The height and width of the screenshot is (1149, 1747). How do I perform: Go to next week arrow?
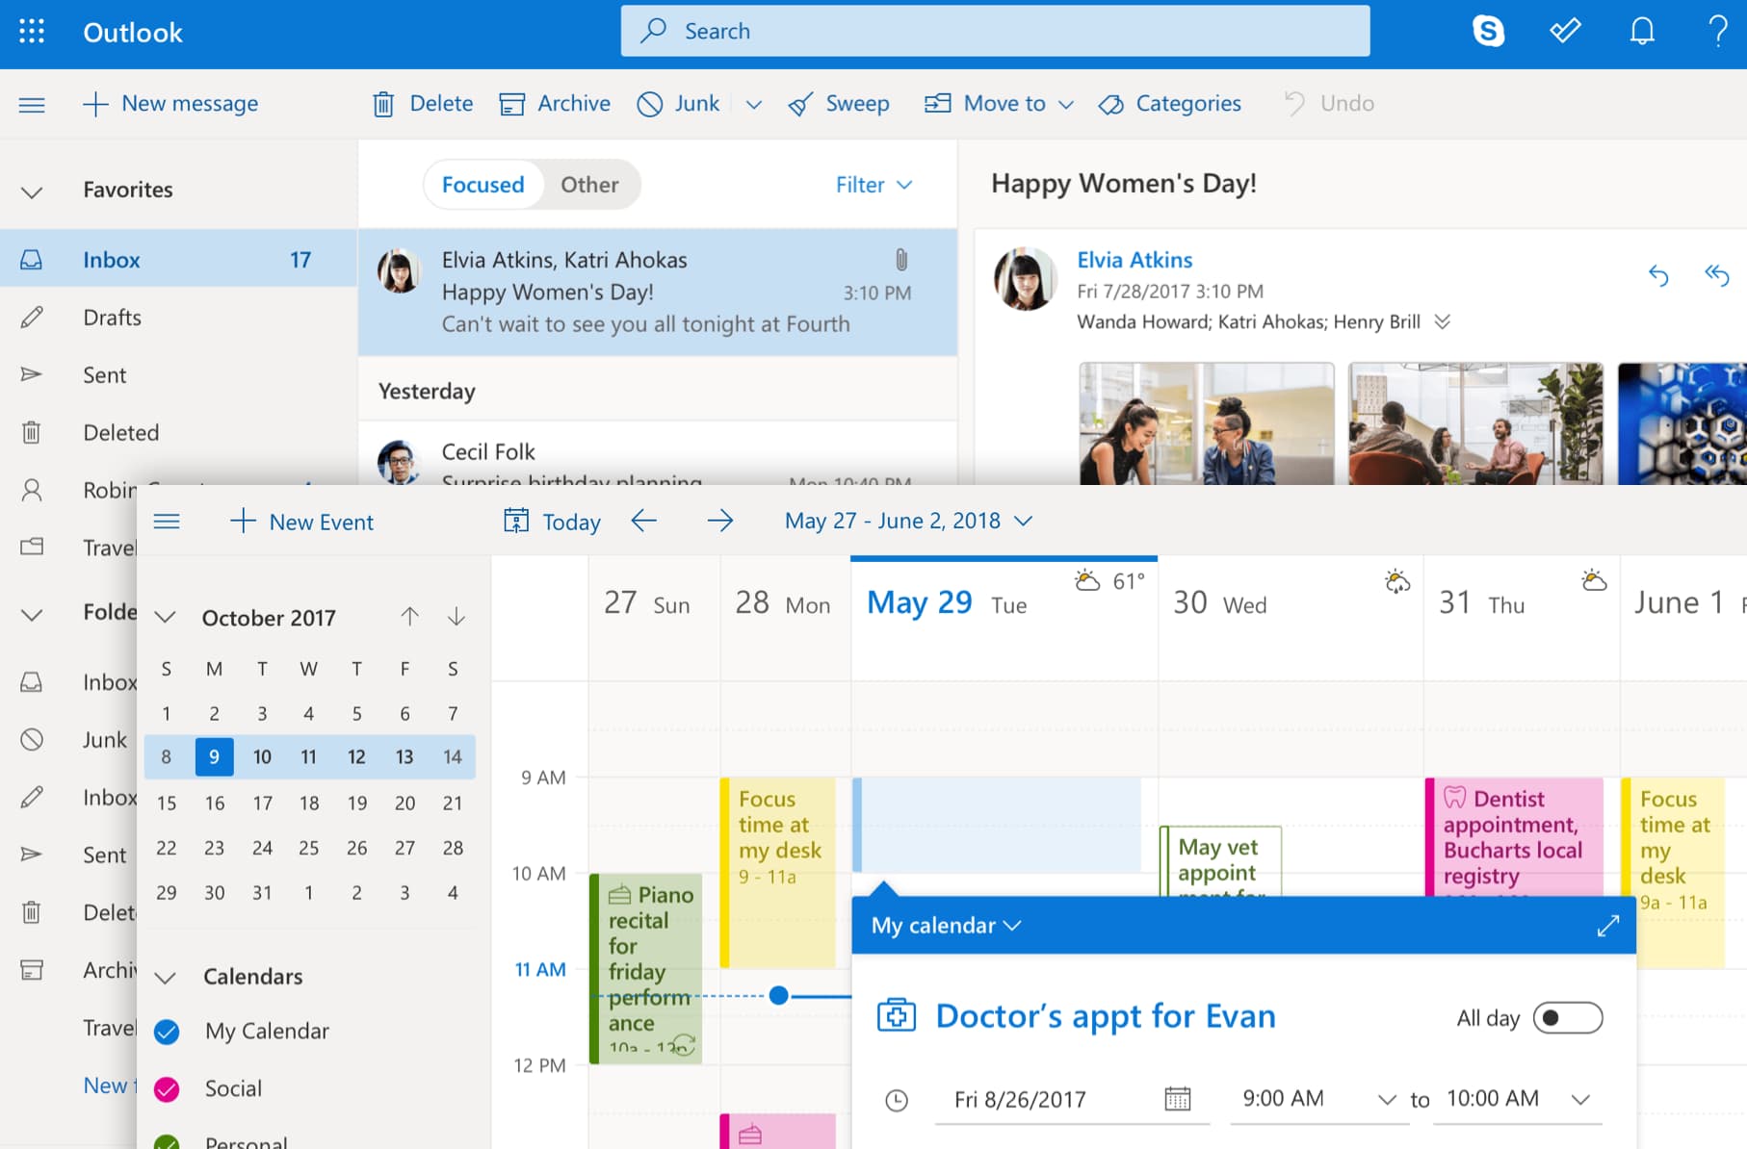[x=720, y=521]
